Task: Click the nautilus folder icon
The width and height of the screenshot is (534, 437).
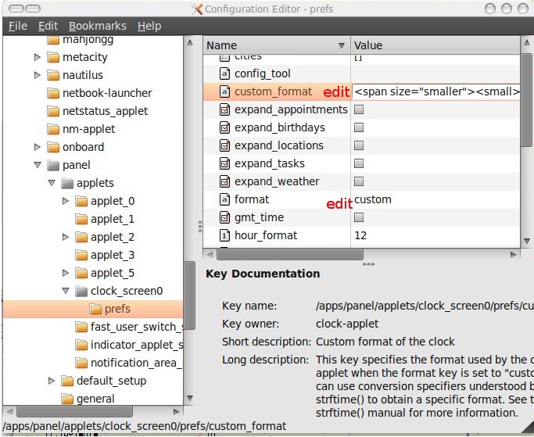Action: (x=53, y=75)
